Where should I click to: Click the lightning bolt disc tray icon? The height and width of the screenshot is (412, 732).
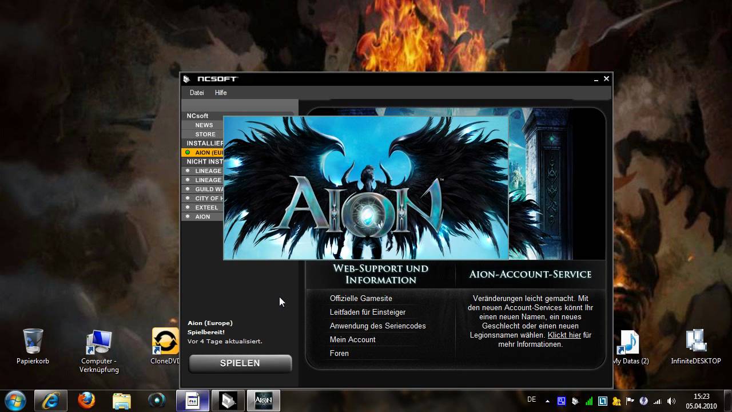coord(644,401)
